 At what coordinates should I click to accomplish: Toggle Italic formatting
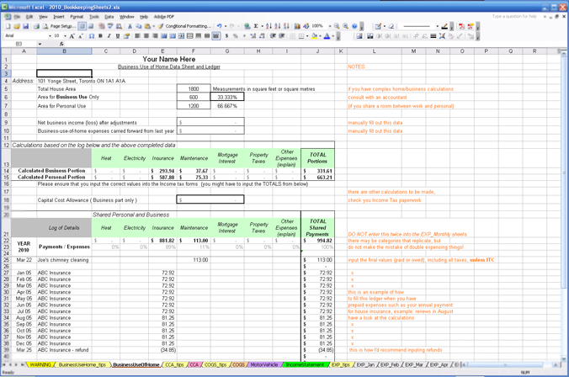pyautogui.click(x=109, y=36)
